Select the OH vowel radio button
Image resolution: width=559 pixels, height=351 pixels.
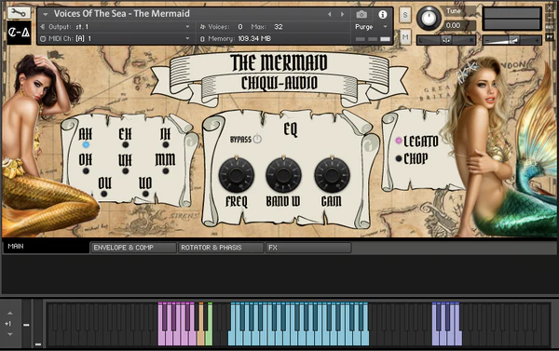pyautogui.click(x=86, y=171)
